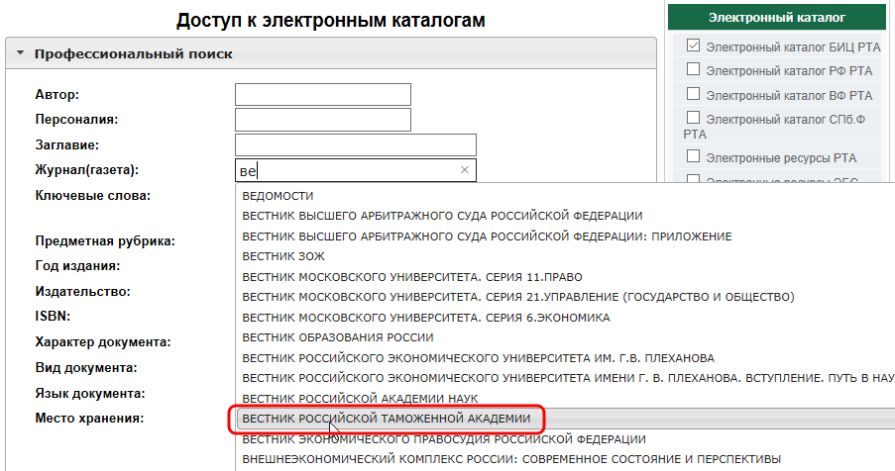This screenshot has width=895, height=471.
Task: Clear the Журнал(газета) field with the X icon
Action: coord(465,170)
